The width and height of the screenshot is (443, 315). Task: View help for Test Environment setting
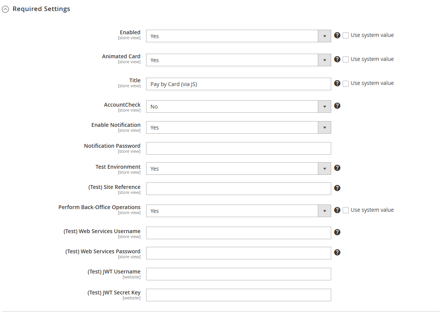click(x=337, y=168)
